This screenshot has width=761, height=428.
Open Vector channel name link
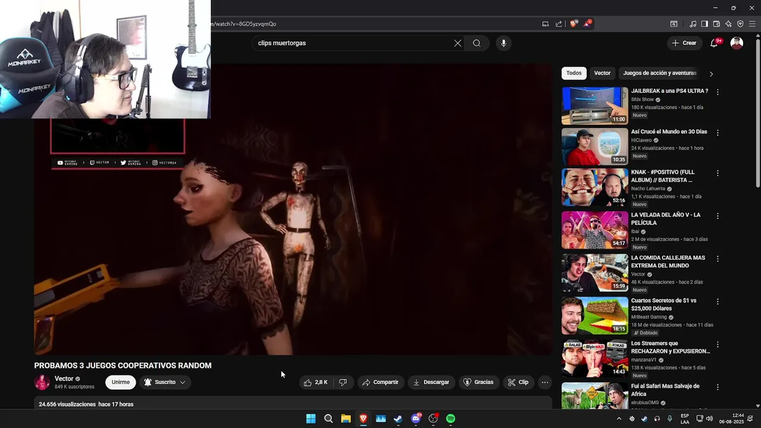pos(64,379)
